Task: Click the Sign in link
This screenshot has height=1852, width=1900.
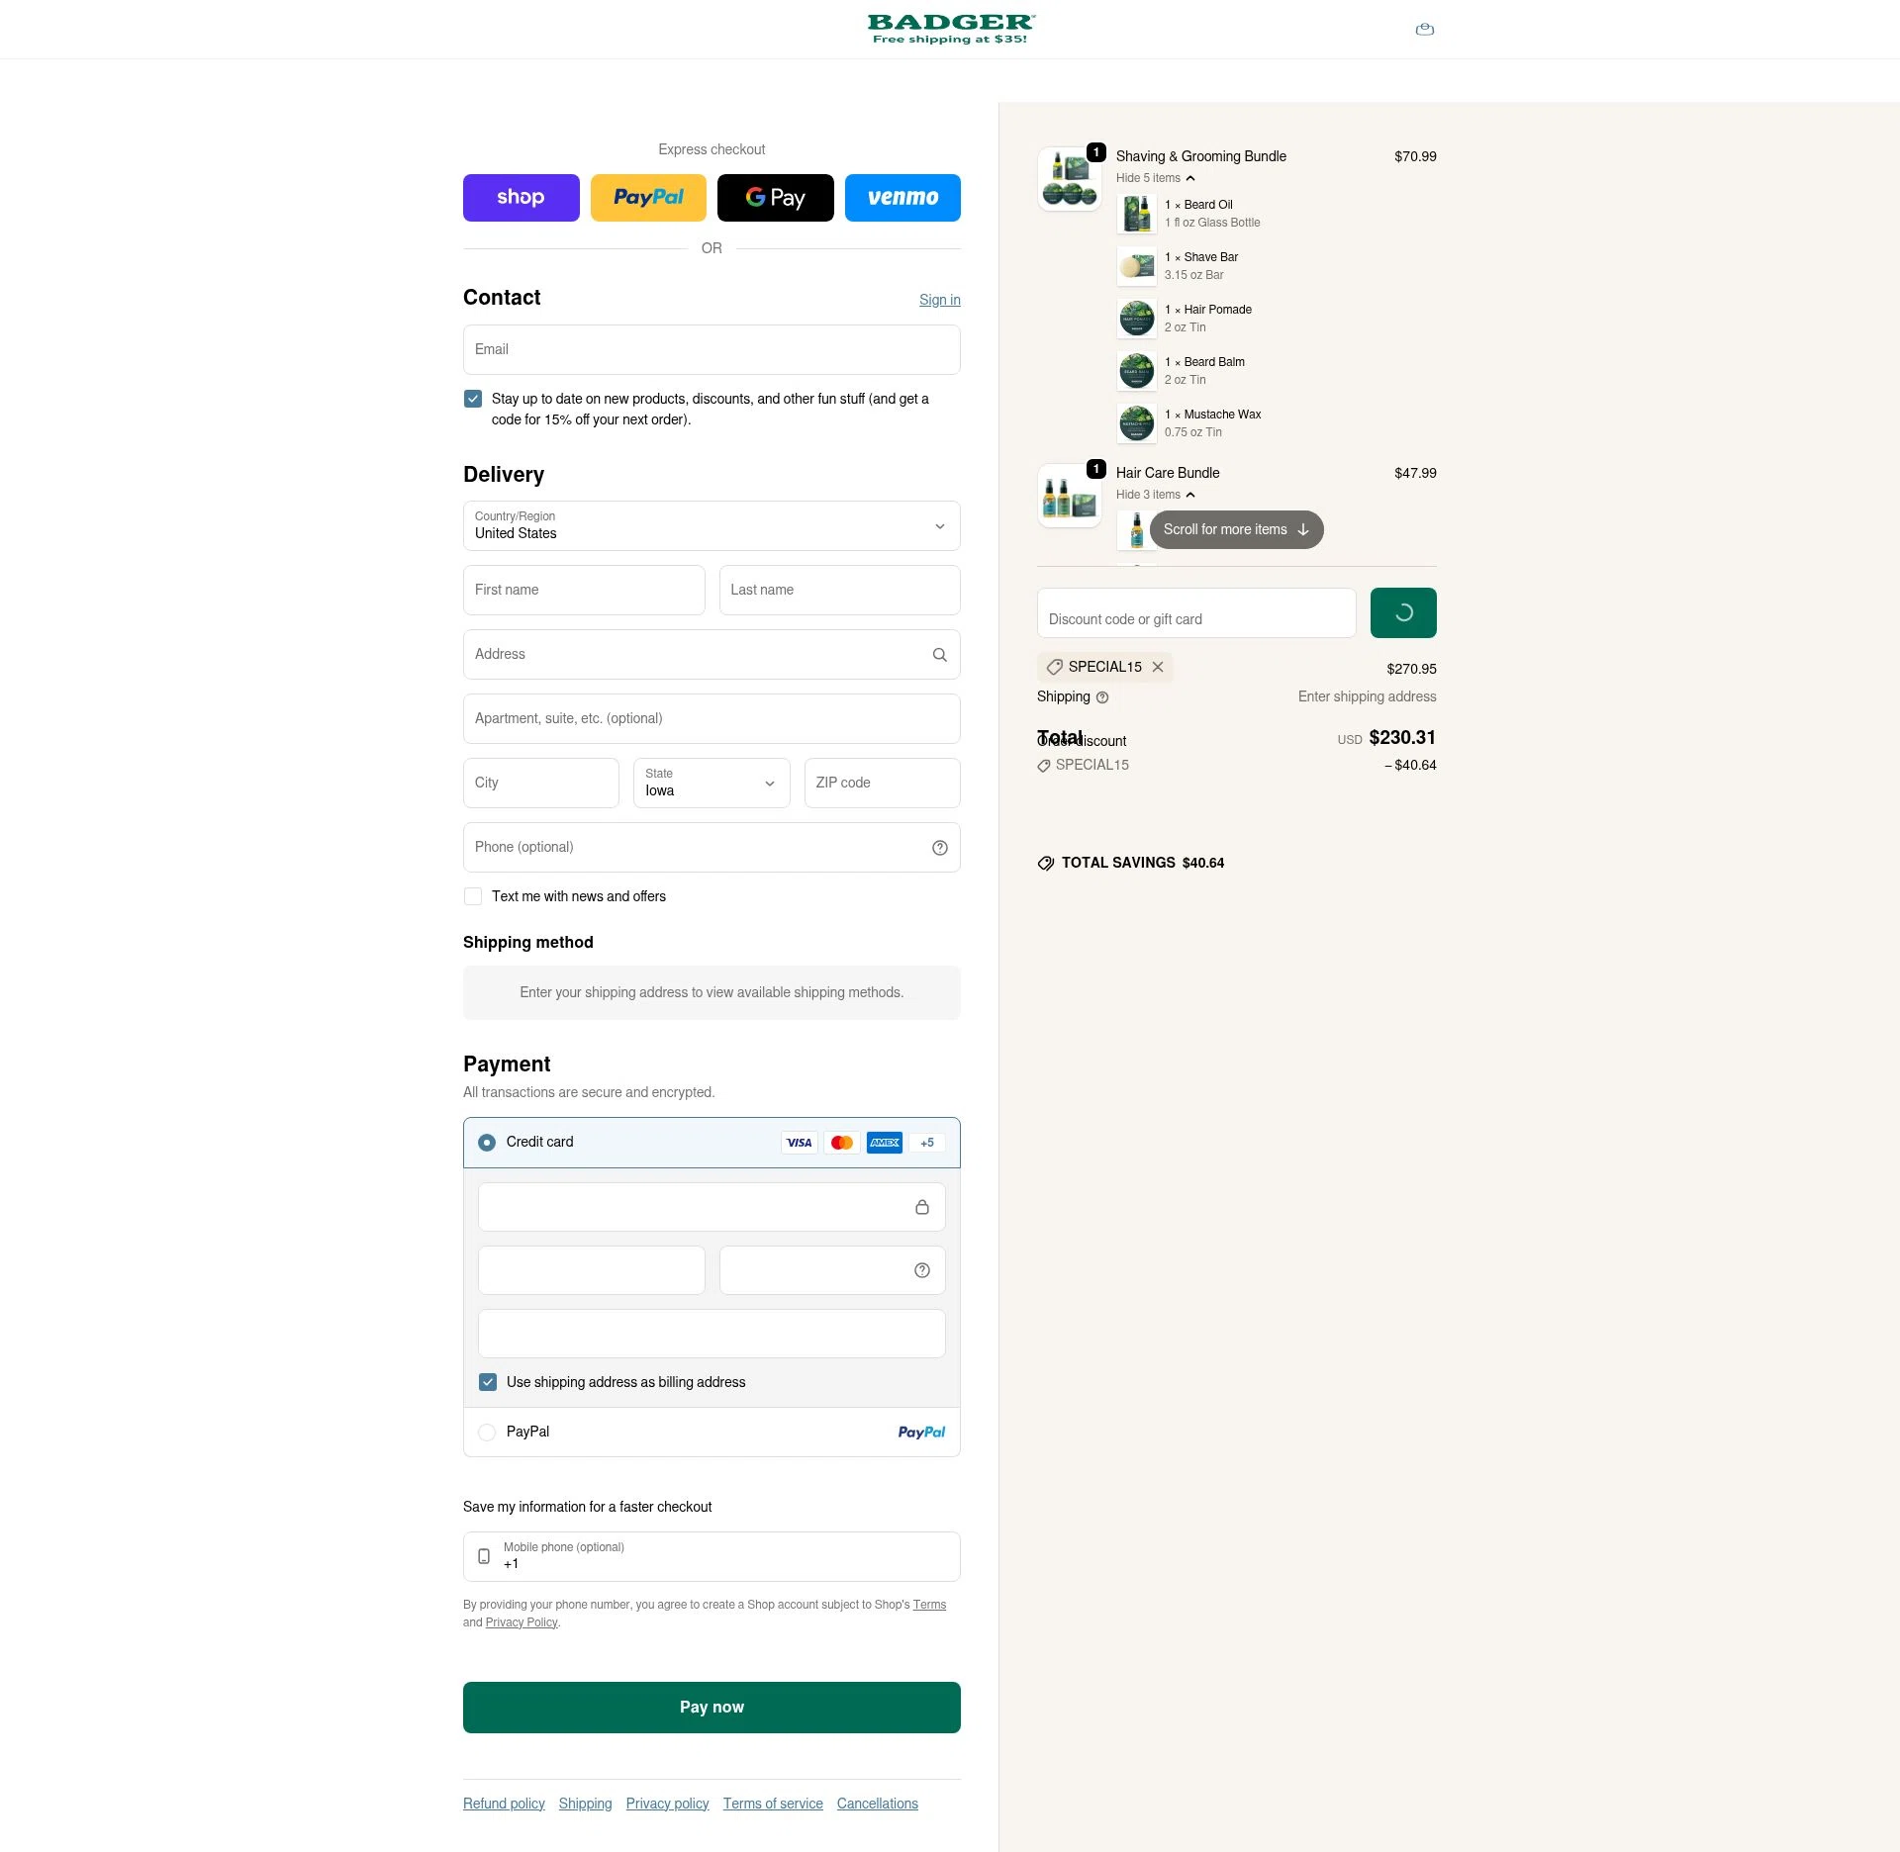Action: click(x=938, y=299)
